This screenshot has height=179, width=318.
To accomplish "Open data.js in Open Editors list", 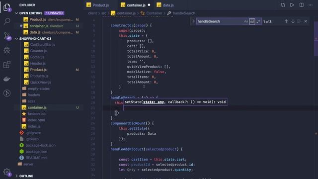I will tap(49, 32).
